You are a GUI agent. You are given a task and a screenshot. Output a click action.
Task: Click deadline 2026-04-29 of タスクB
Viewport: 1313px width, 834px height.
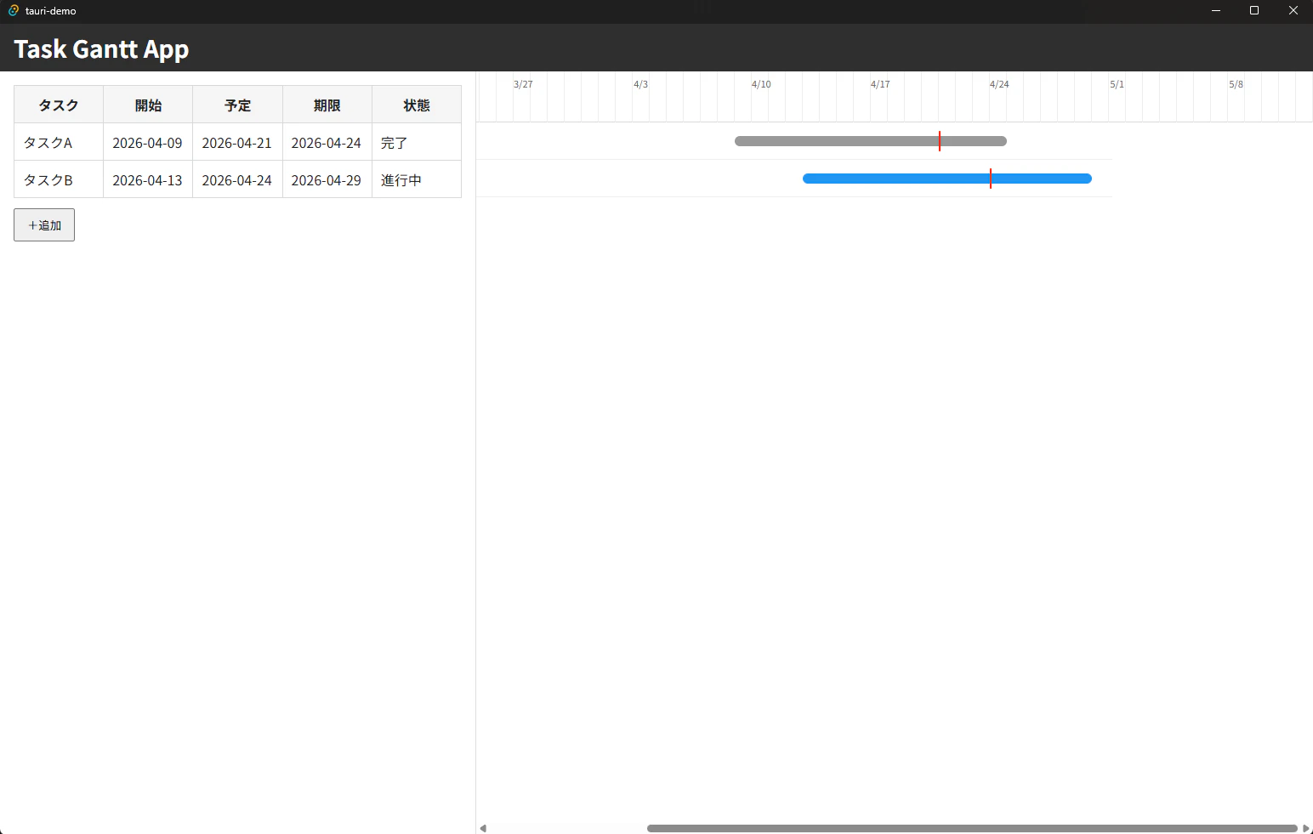pyautogui.click(x=327, y=179)
